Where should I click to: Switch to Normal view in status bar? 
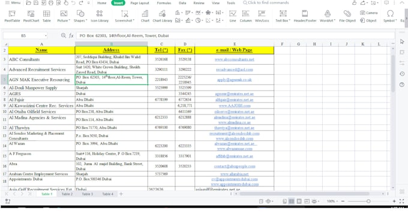click(292, 201)
